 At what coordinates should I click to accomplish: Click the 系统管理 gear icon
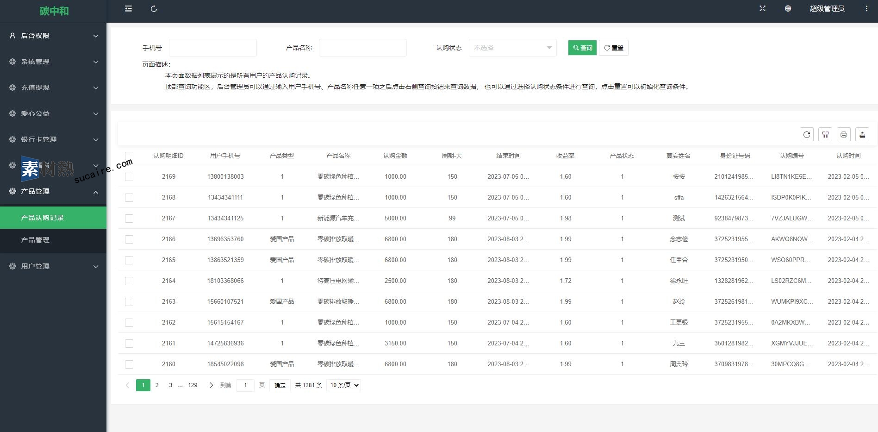pos(12,61)
